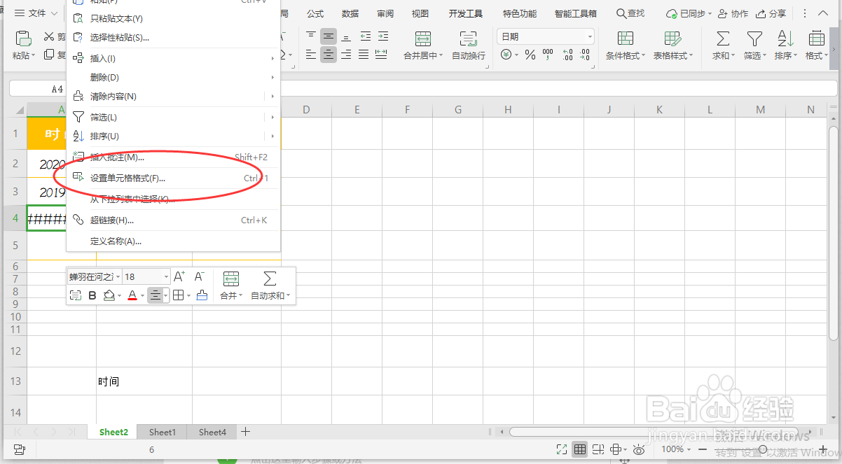
Task: Choose Paste Special (选择性粘贴) menu item
Action: 173,38
